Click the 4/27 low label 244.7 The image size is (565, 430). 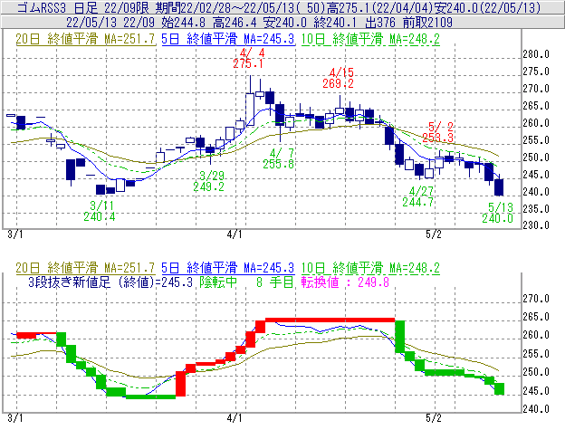(418, 203)
